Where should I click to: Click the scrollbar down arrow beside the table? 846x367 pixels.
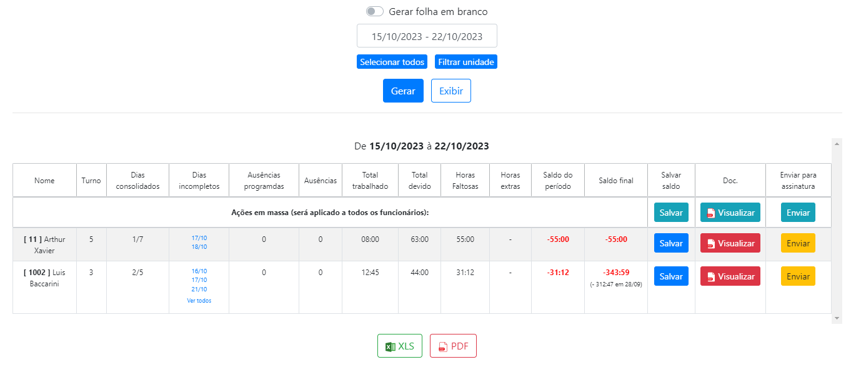(837, 319)
